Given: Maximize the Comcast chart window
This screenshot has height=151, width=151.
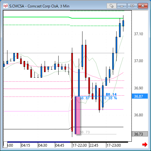Looking at the screenshot, I should 132,6.
